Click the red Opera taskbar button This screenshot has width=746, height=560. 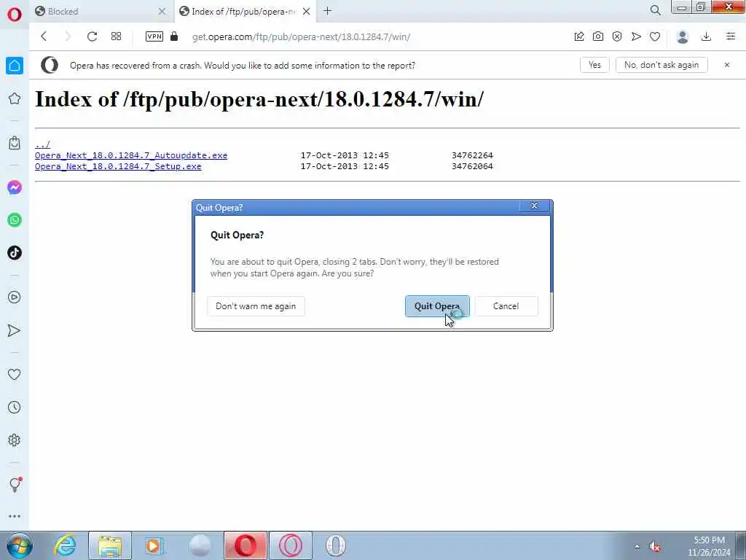coord(246,545)
